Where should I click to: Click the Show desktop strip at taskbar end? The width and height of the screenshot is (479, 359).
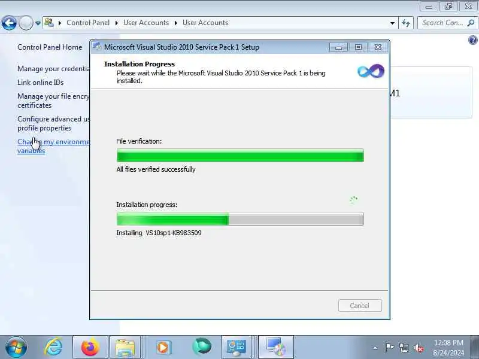[x=475, y=348]
